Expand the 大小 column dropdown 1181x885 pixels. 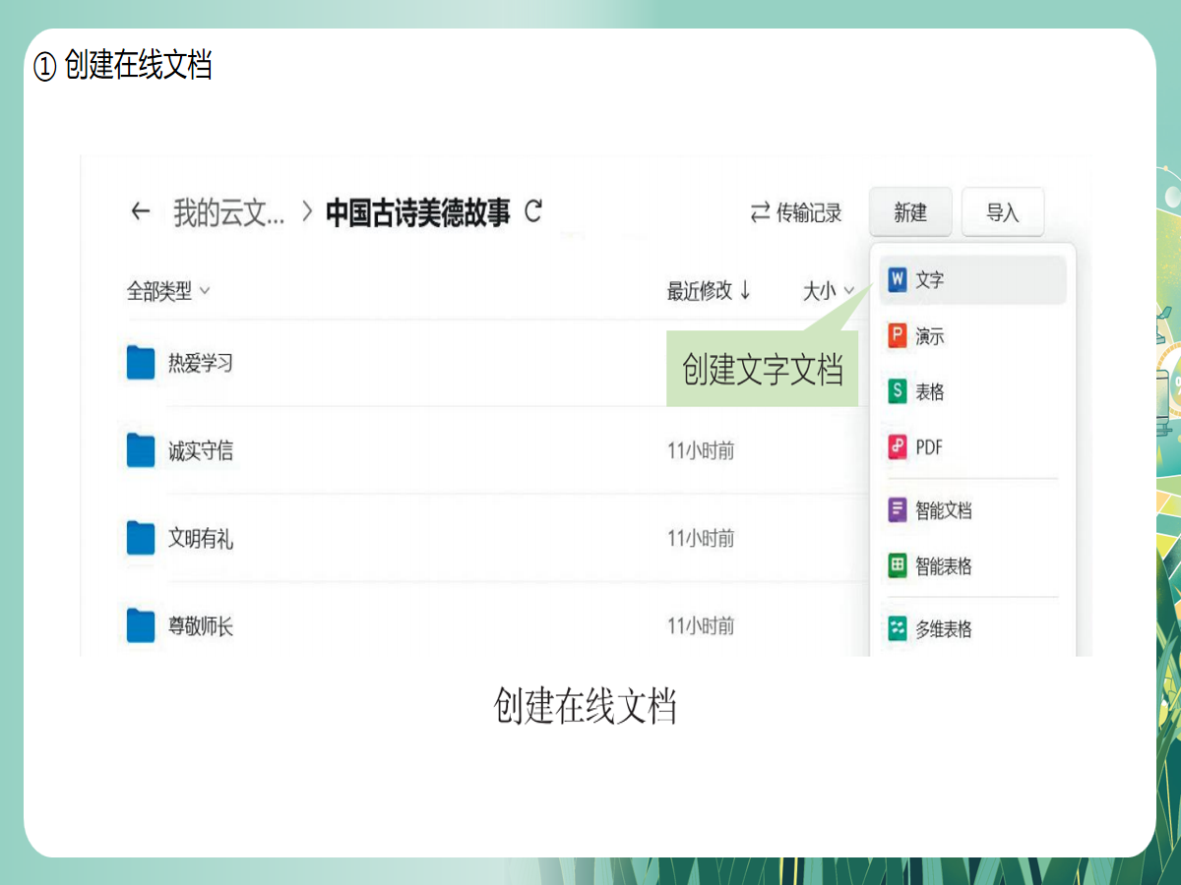tap(829, 291)
